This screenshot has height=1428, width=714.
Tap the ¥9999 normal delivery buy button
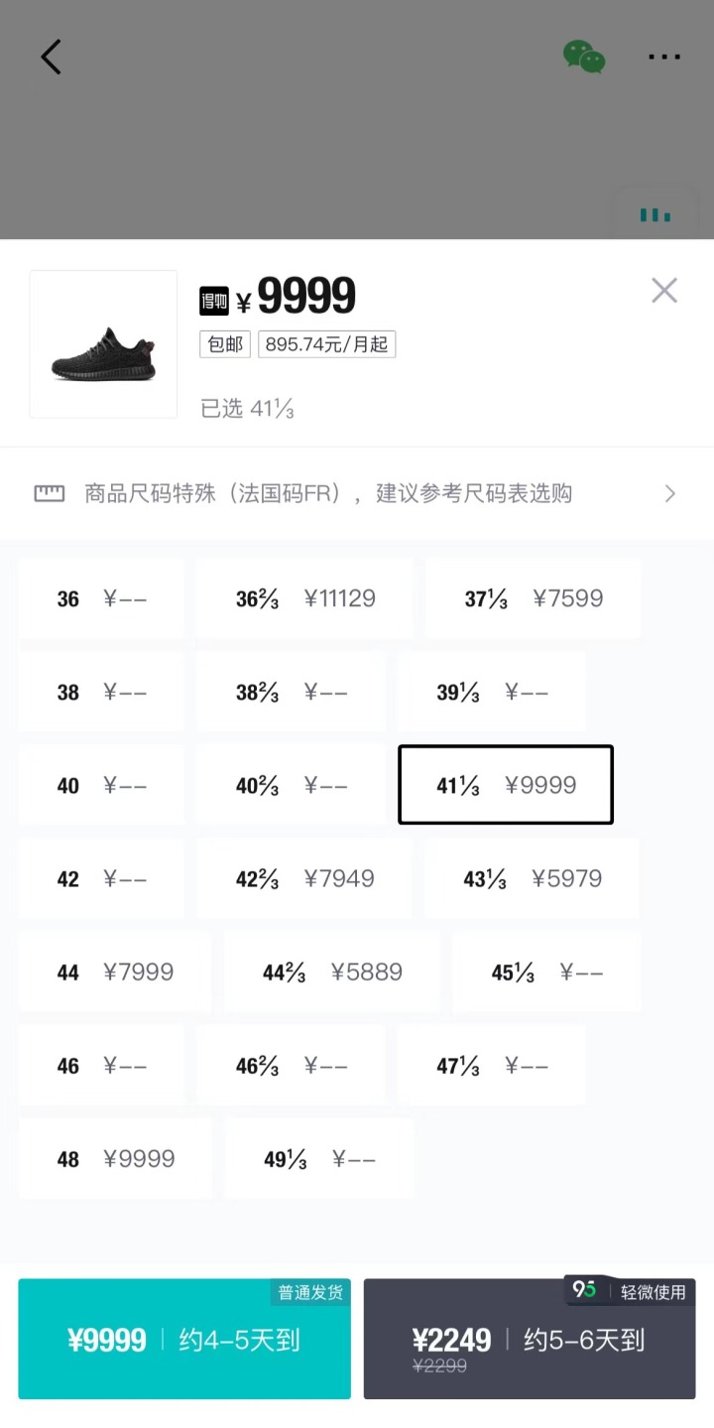tap(183, 1339)
